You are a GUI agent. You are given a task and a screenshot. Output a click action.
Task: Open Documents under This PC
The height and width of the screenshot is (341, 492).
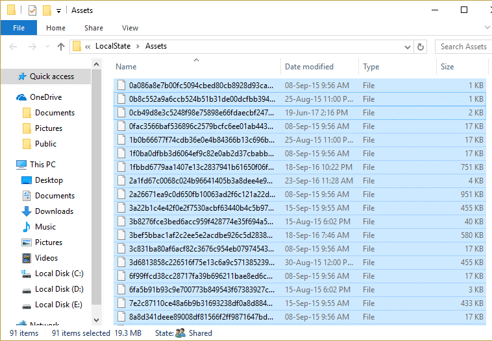point(49,196)
